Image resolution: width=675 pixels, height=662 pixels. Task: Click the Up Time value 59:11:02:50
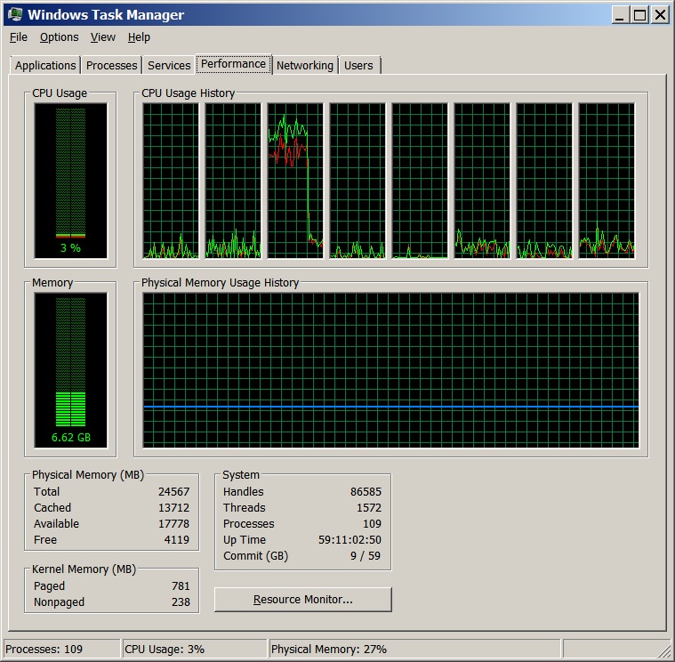350,539
